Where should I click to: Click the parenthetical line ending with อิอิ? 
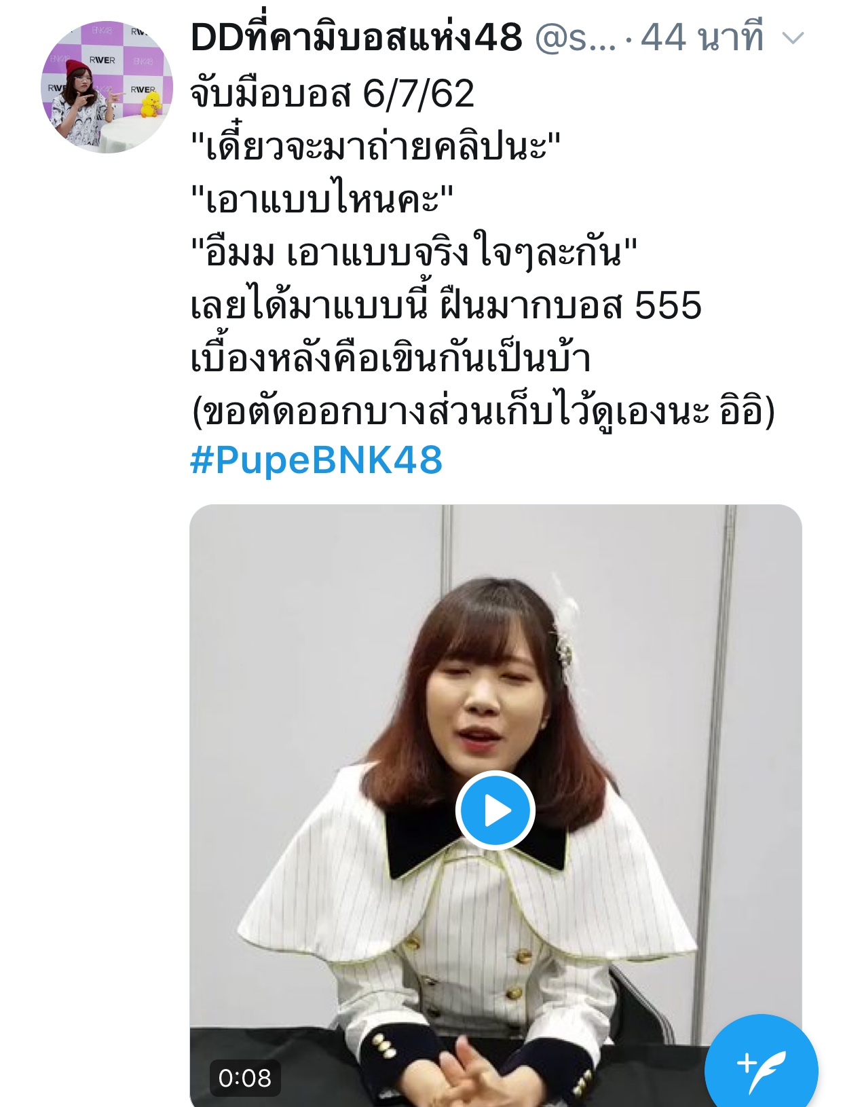tap(483, 411)
